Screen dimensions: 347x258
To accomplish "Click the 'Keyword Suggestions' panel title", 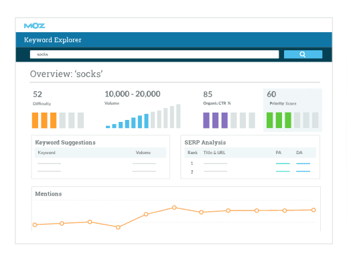I will pos(65,143).
